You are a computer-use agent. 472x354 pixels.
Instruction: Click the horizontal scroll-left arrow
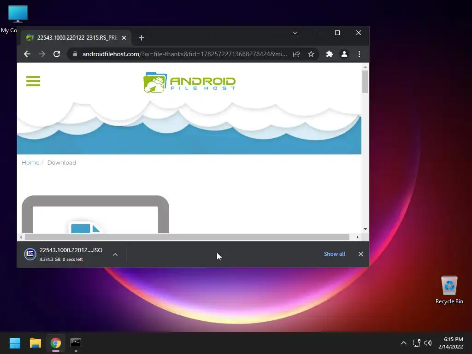[21, 237]
